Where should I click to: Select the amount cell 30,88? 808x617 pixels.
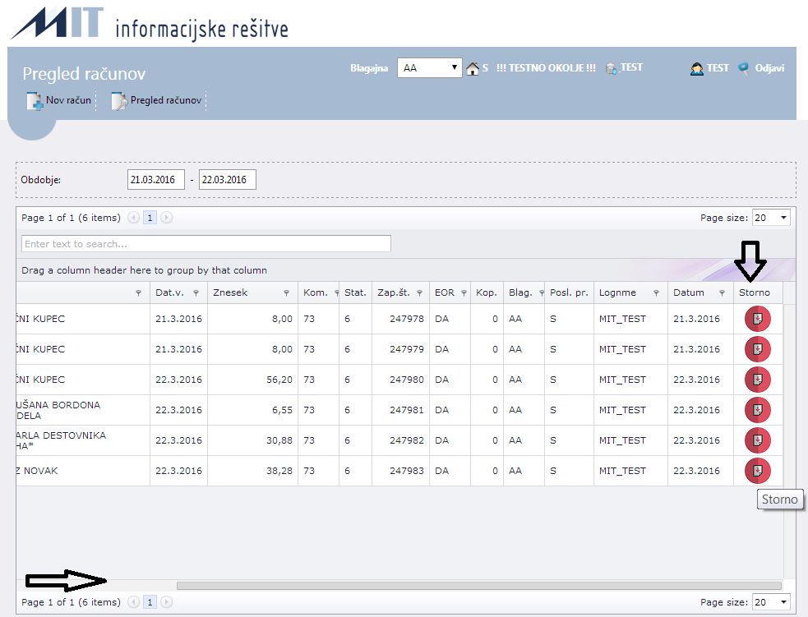pos(252,440)
